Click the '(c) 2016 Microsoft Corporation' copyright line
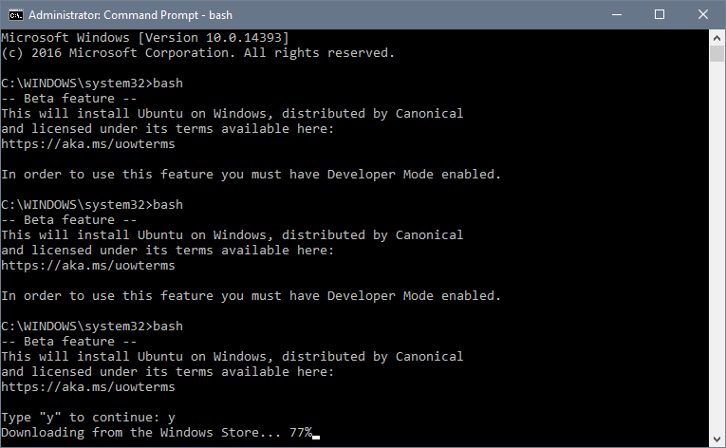Viewport: 726px width, 448px height. (197, 53)
